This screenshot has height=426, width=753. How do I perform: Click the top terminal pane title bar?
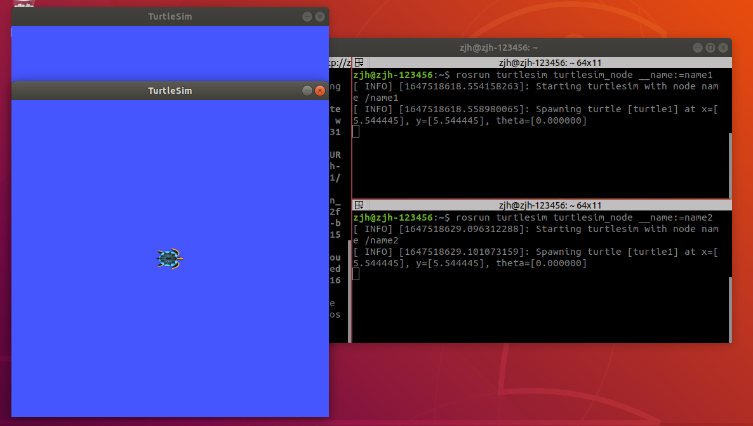[x=542, y=63]
